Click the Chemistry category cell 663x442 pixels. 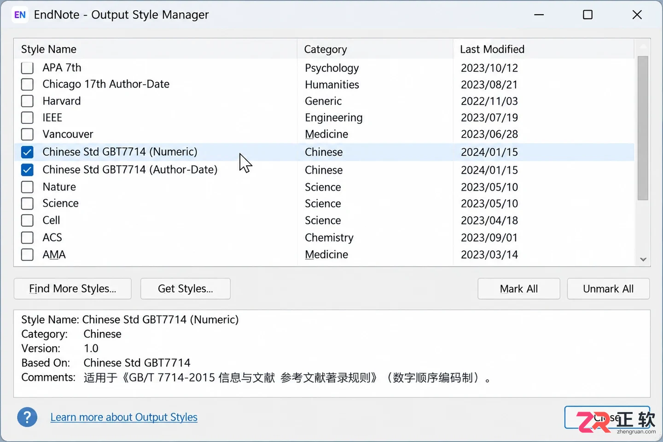point(329,238)
